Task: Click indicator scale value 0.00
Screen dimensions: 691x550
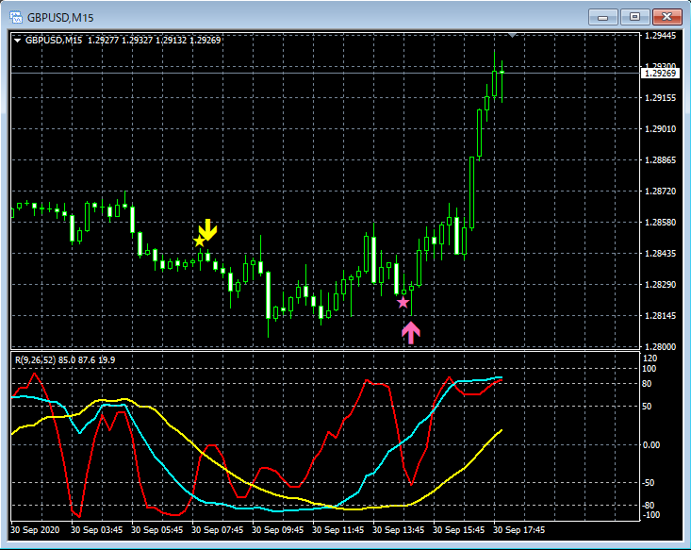Action: (x=651, y=445)
